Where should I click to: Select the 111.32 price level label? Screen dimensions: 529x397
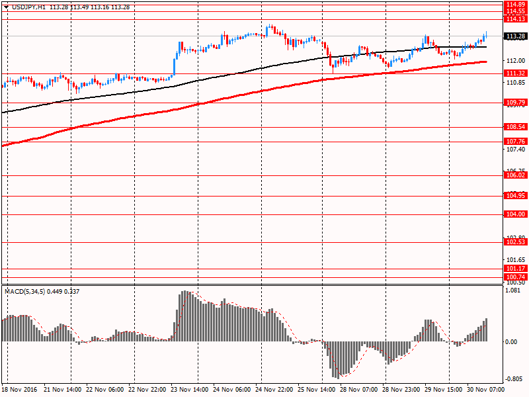tap(515, 73)
